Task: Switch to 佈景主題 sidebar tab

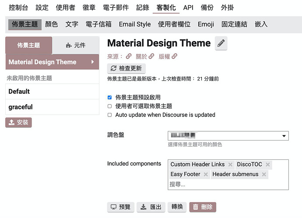Action: pyautogui.click(x=29, y=45)
